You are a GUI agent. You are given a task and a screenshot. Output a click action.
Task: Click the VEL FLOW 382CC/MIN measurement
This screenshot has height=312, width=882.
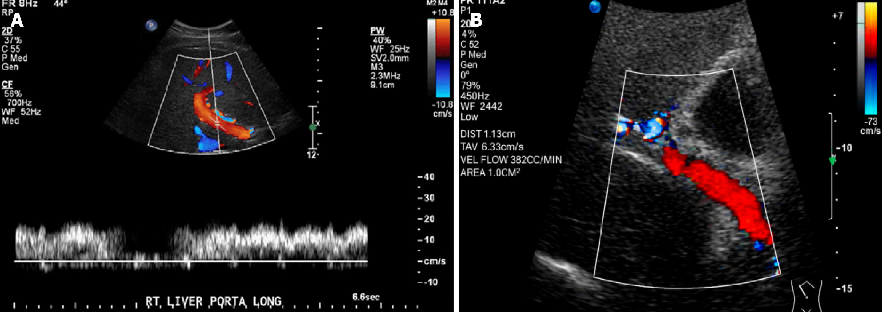pyautogui.click(x=511, y=160)
